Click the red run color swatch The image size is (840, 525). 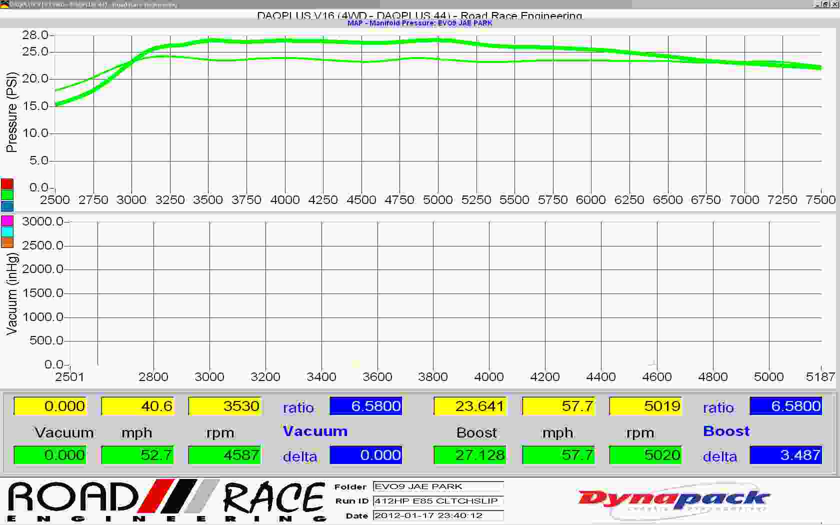(x=7, y=183)
